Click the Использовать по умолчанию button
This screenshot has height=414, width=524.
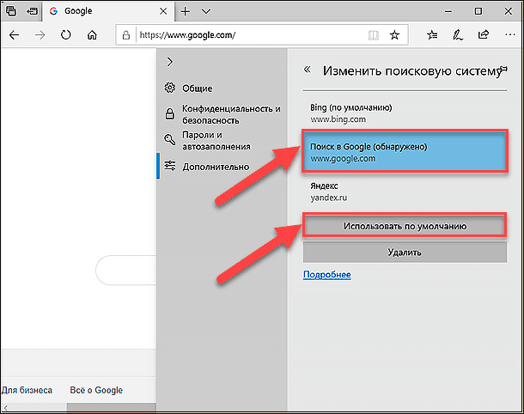pyautogui.click(x=403, y=227)
